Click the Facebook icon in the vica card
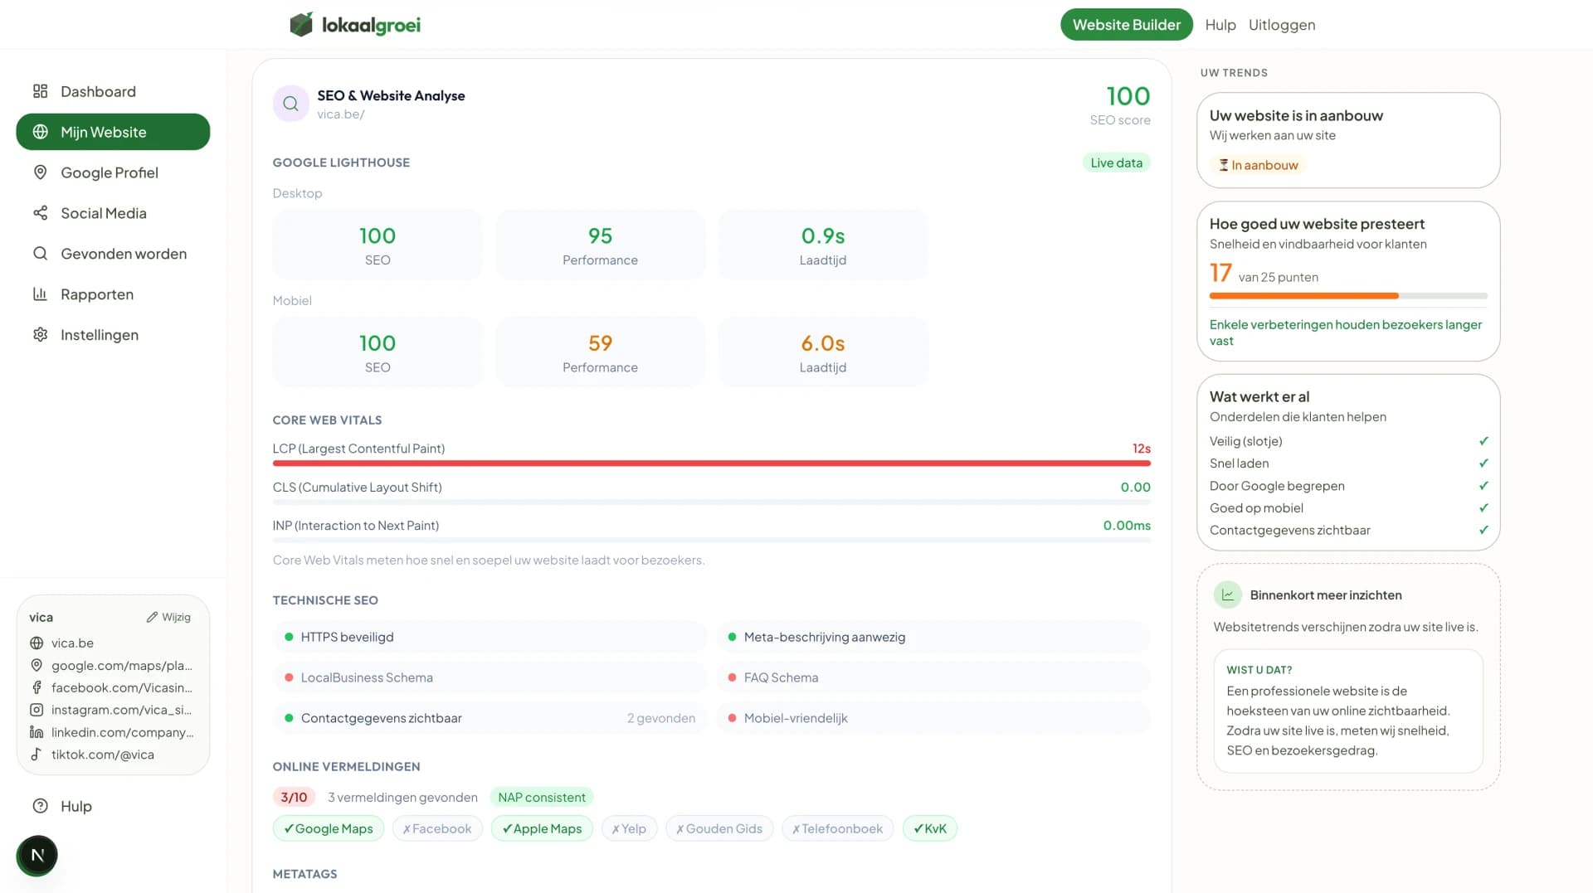This screenshot has width=1593, height=893. click(x=37, y=688)
